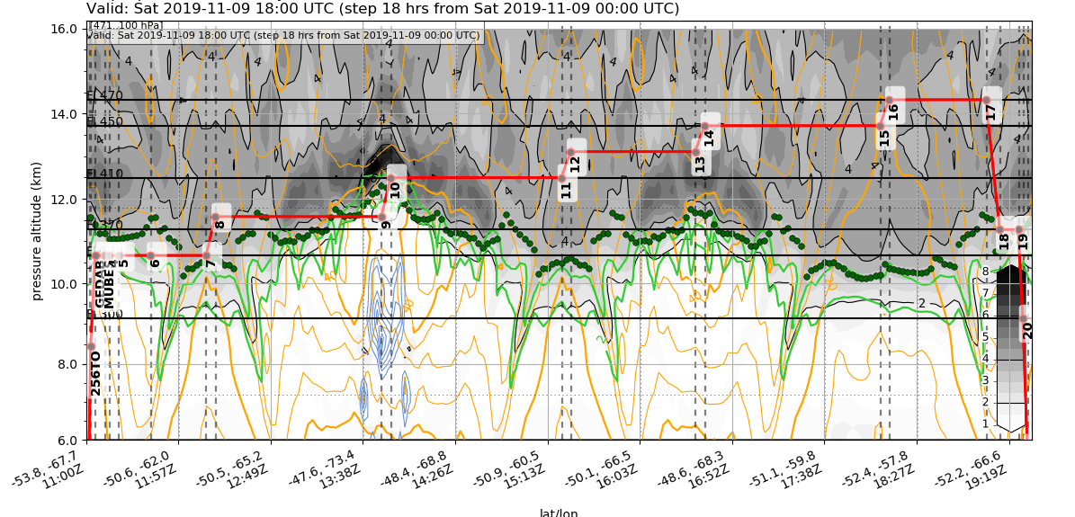Click the red flight segment between waypoints 12 and 13

coord(632,152)
